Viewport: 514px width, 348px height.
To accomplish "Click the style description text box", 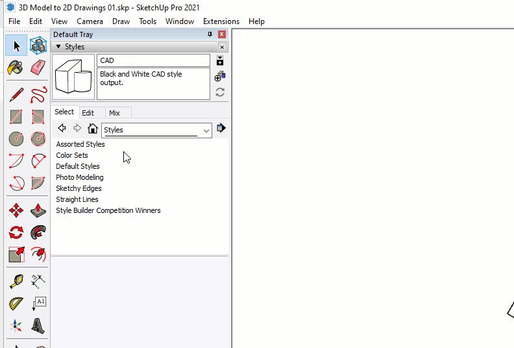I will (153, 84).
